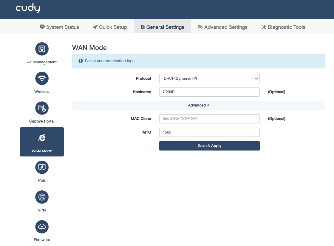The width and height of the screenshot is (334, 246).
Task: Open the PoE settings icon
Action: pos(42,167)
